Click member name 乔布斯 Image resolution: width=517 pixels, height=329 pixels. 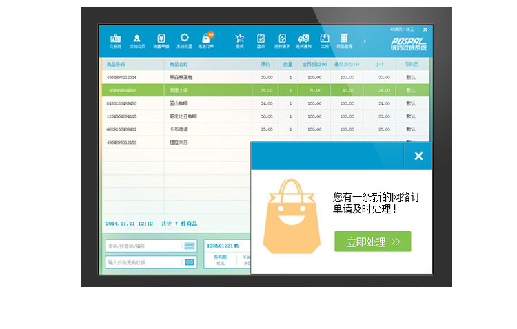click(221, 257)
